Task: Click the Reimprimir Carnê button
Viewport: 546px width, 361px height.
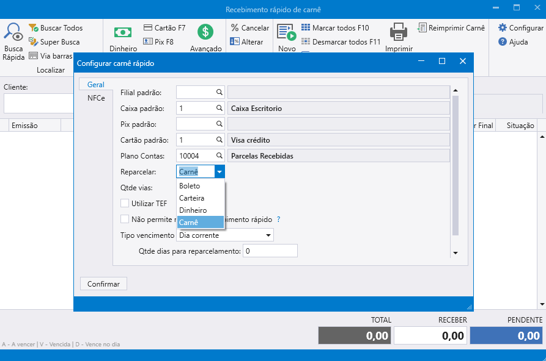Action: click(x=451, y=28)
